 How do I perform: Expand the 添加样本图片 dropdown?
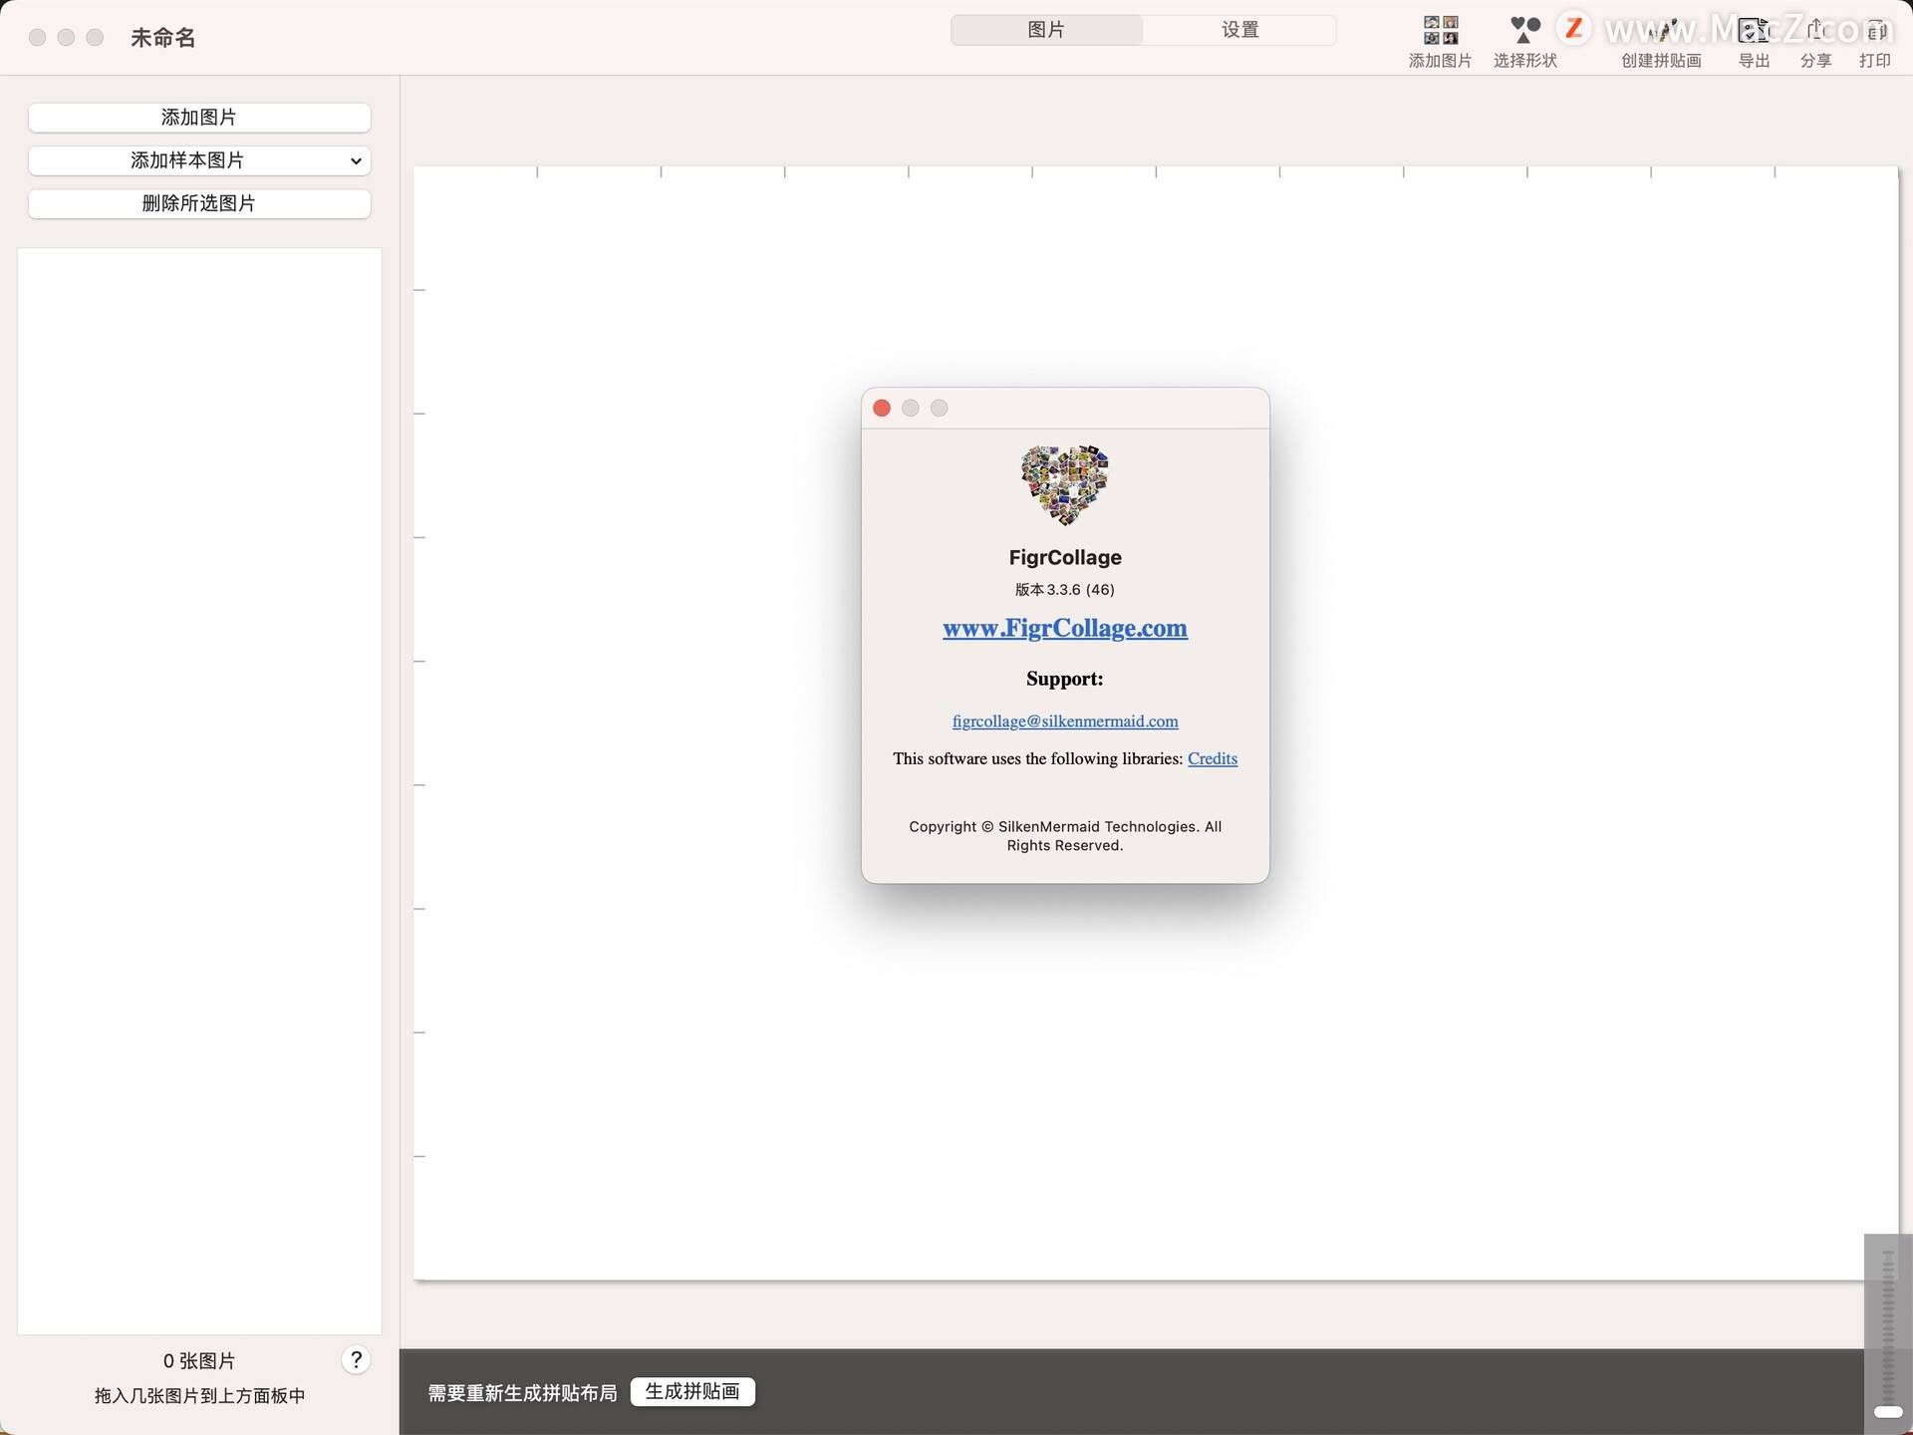(199, 160)
